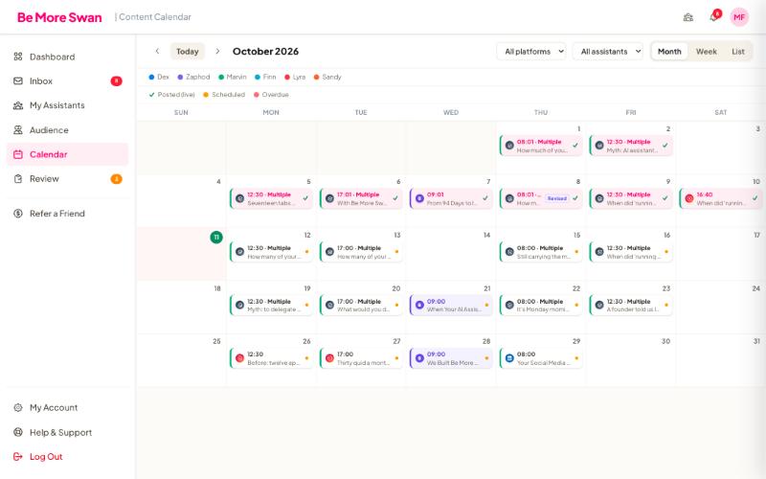Open Review page
The image size is (766, 479).
coord(67,179)
